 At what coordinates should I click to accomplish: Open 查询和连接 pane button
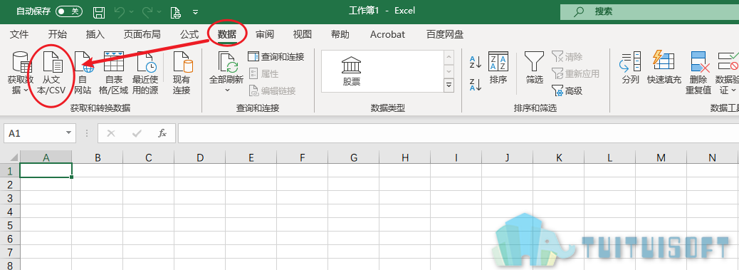pos(276,57)
